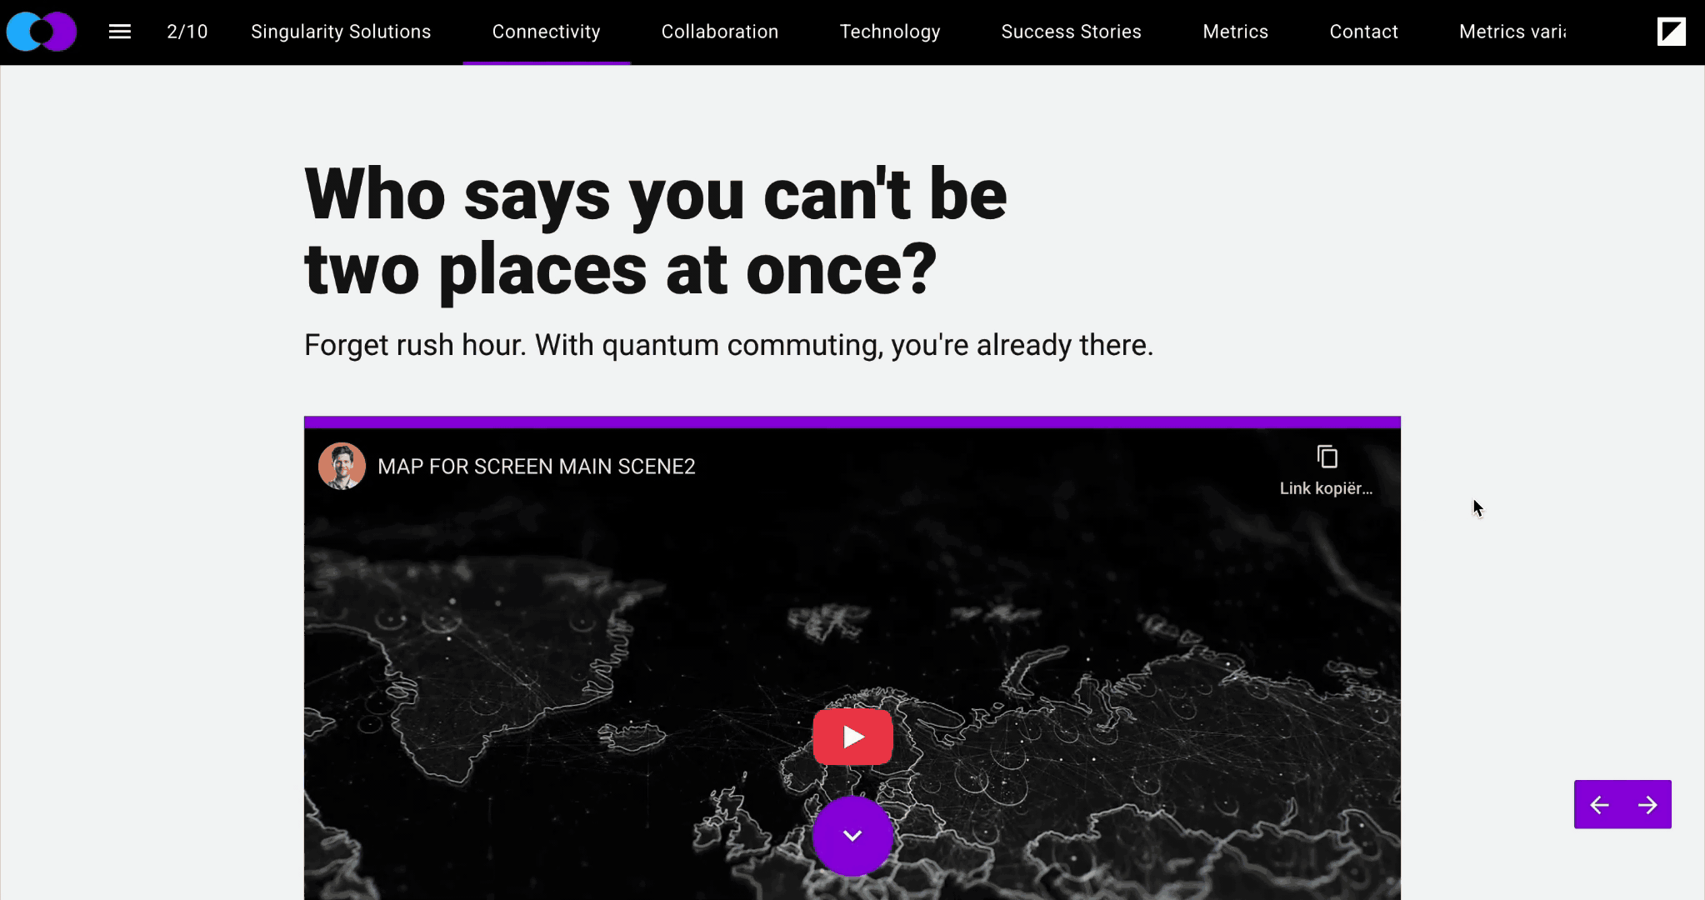
Task: Click the 2/10 slide counter
Action: pos(187,32)
